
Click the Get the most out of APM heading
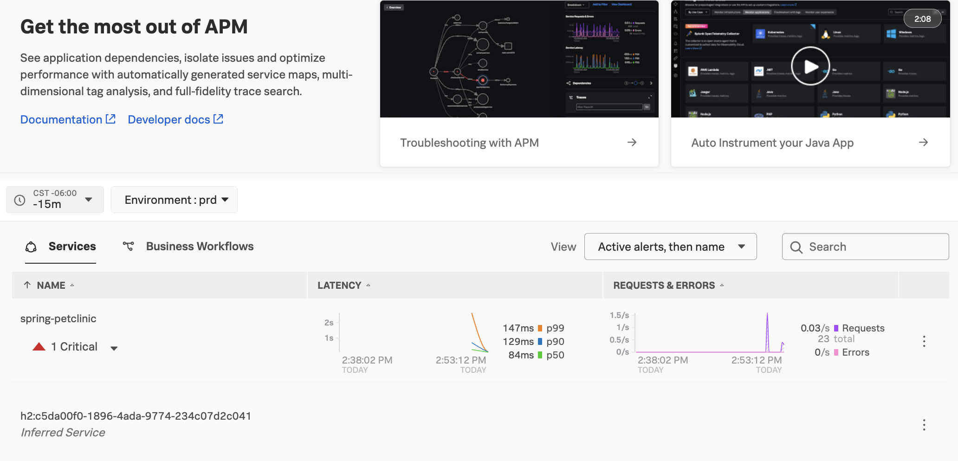(134, 27)
